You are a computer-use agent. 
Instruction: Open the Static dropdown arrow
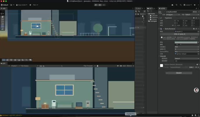[x=199, y=12]
